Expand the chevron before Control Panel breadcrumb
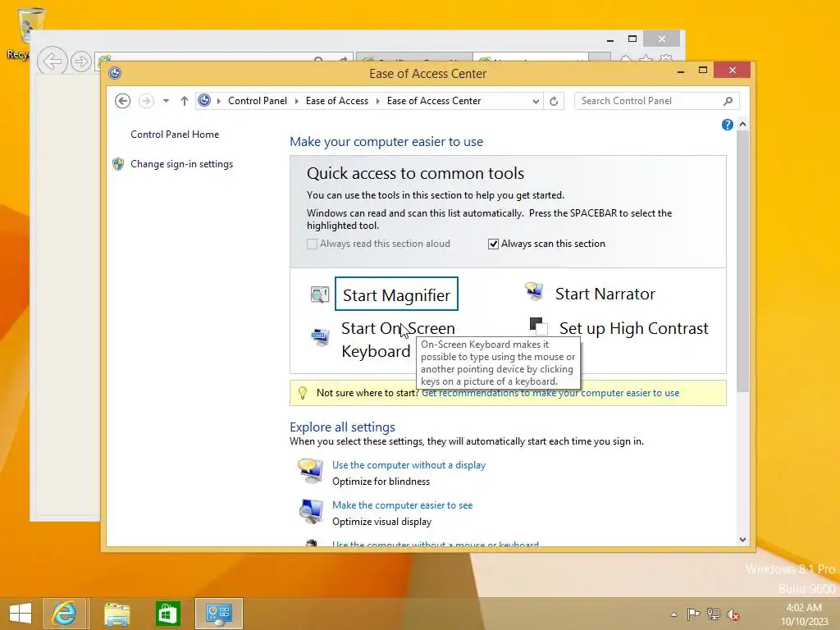The image size is (840, 630). (218, 101)
